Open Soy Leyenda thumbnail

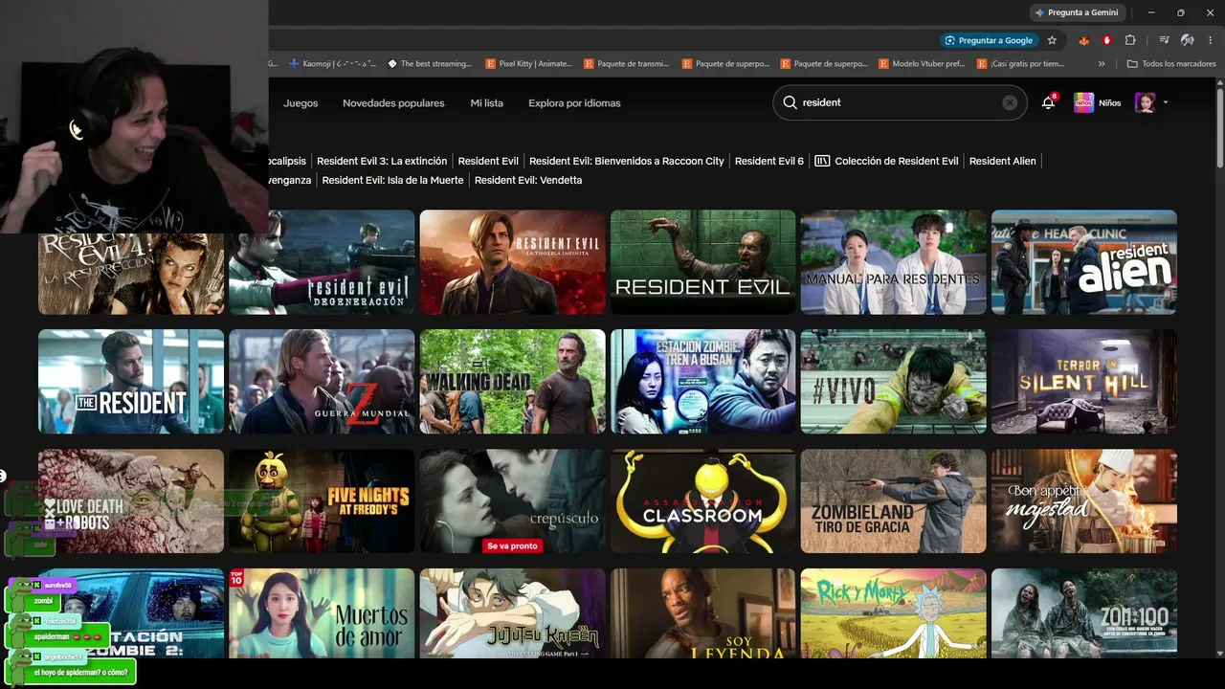click(x=703, y=613)
